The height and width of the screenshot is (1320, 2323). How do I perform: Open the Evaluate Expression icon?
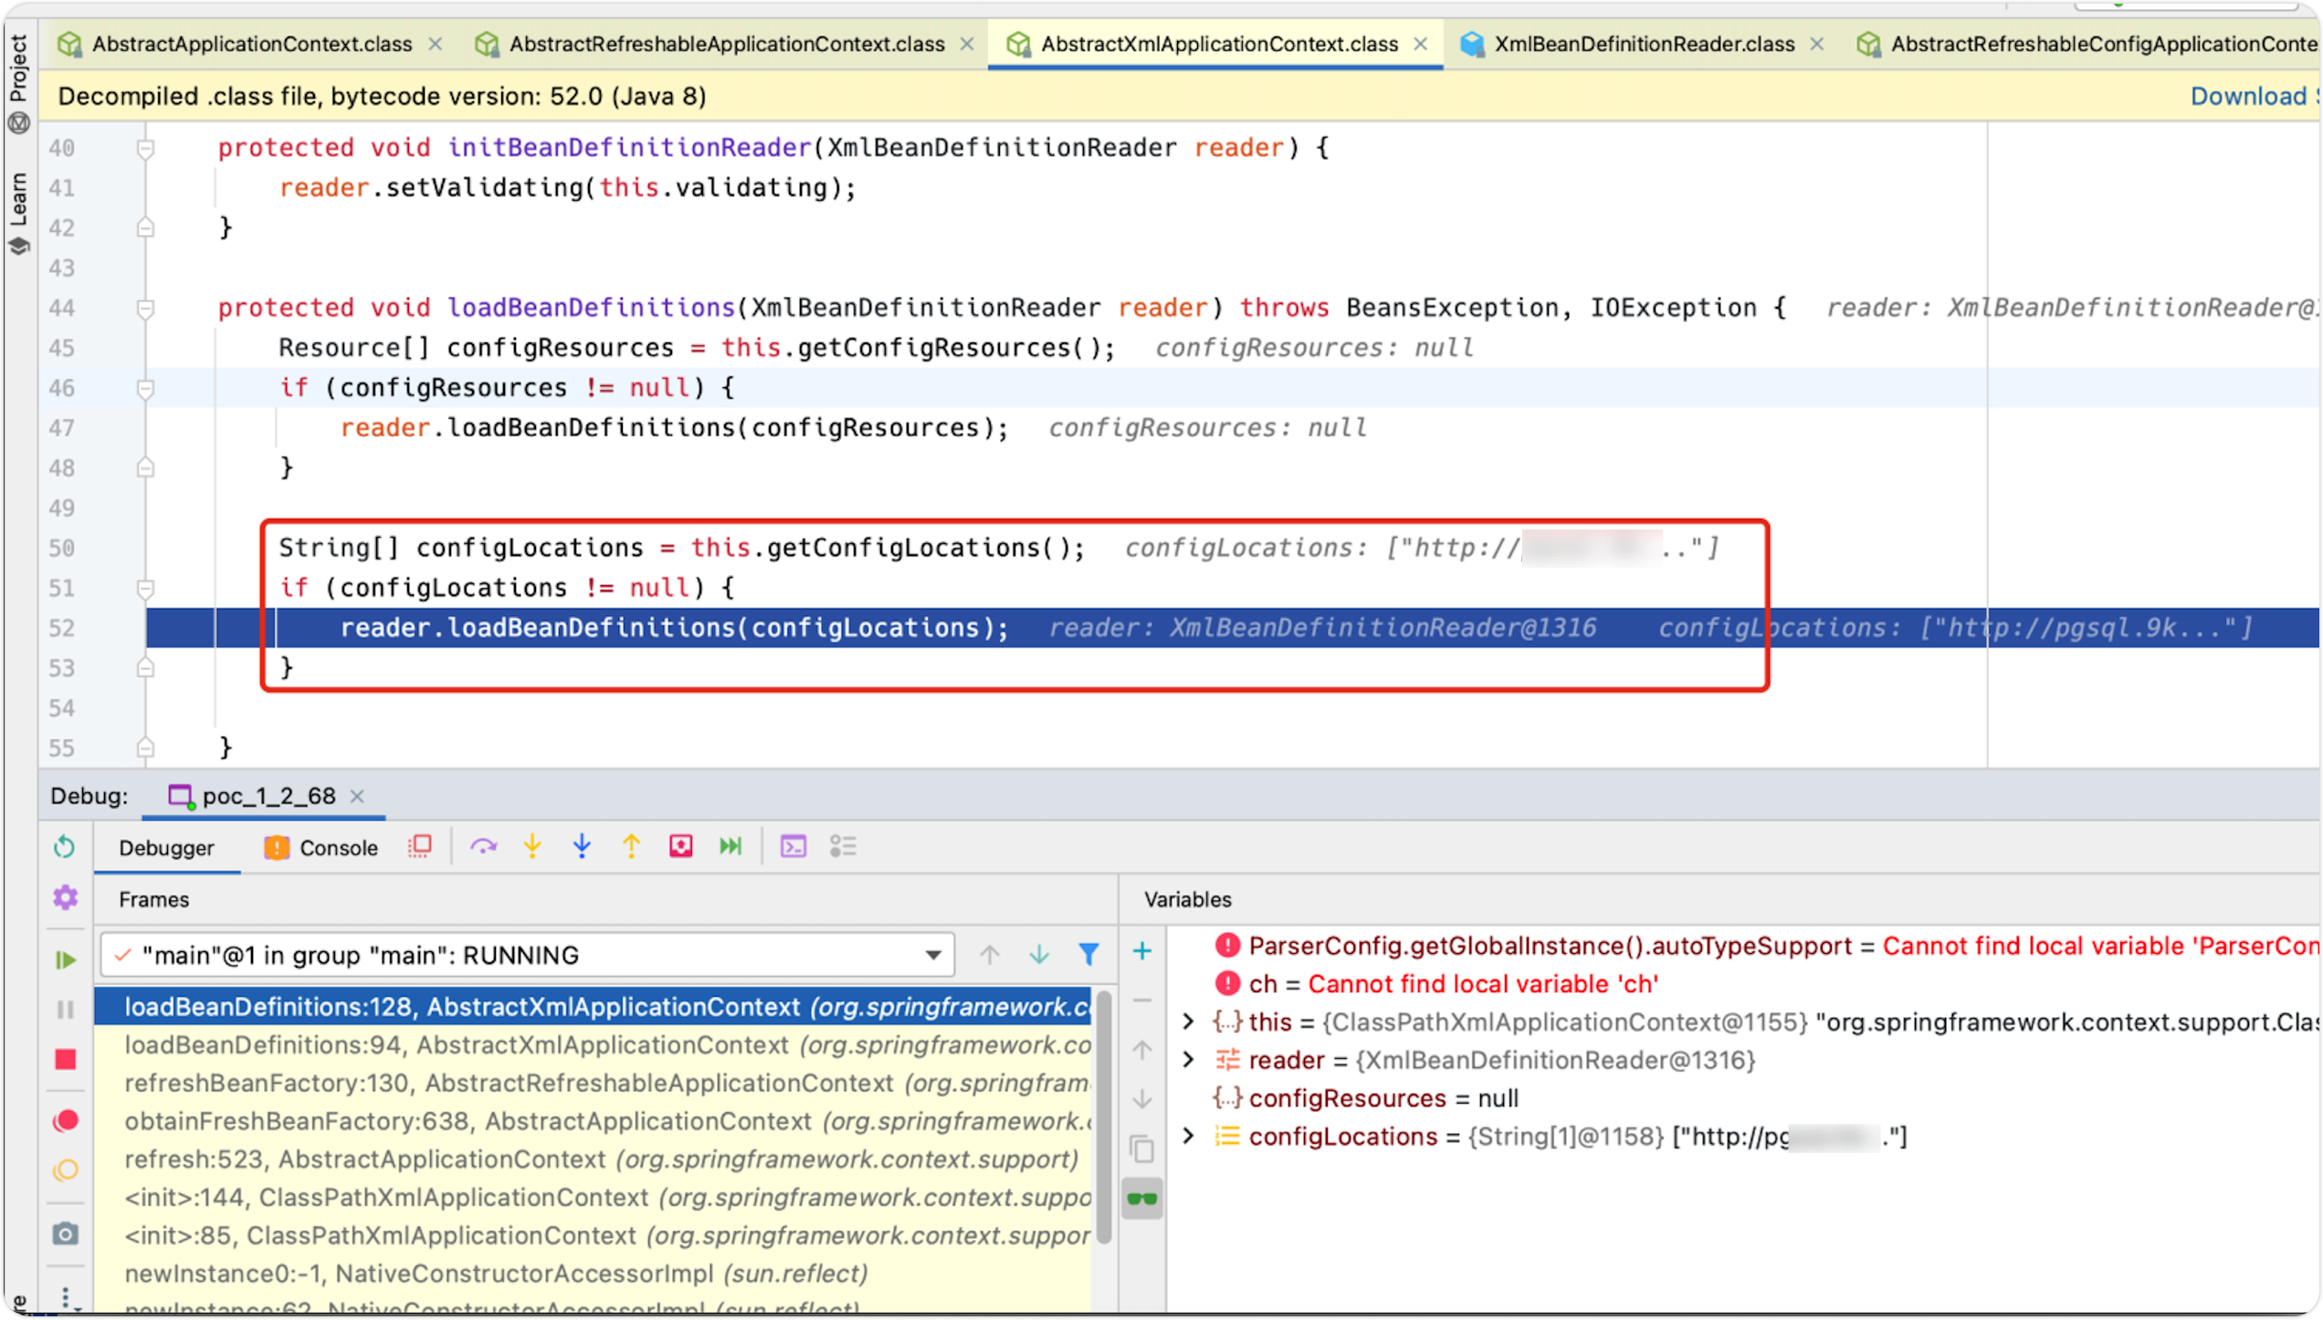click(794, 847)
